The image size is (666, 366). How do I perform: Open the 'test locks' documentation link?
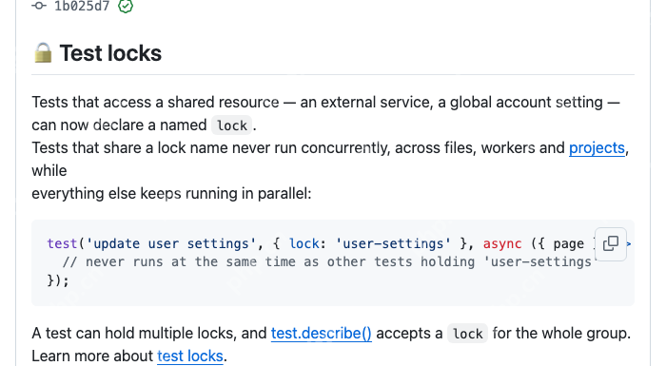click(190, 356)
